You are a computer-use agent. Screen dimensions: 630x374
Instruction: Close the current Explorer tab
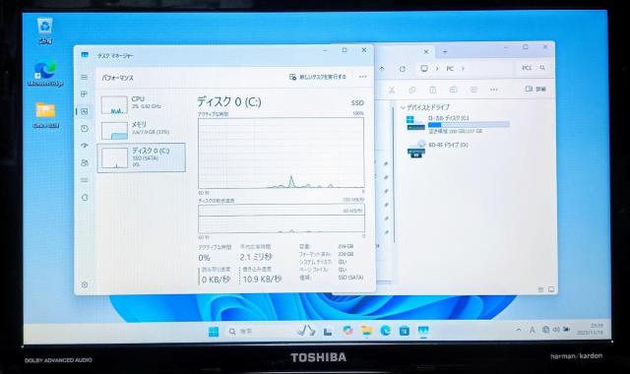click(x=426, y=52)
